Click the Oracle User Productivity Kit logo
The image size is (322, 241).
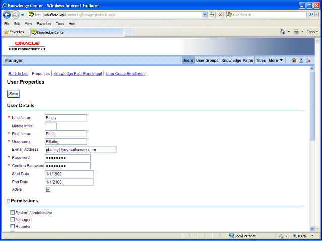pyautogui.click(x=27, y=46)
